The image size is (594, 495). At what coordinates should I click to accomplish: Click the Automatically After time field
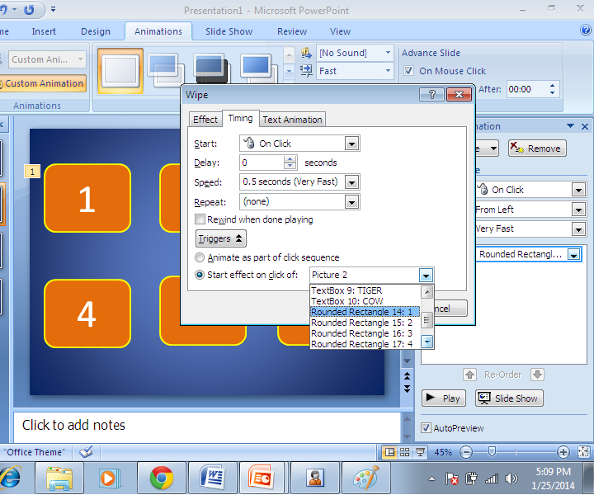[527, 89]
